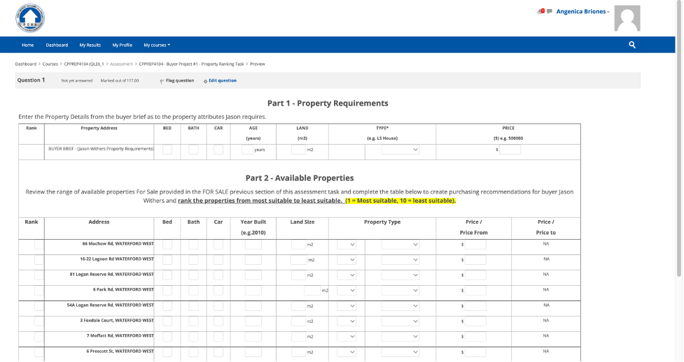Open My Results in navigation bar
684x362 pixels.
point(90,45)
